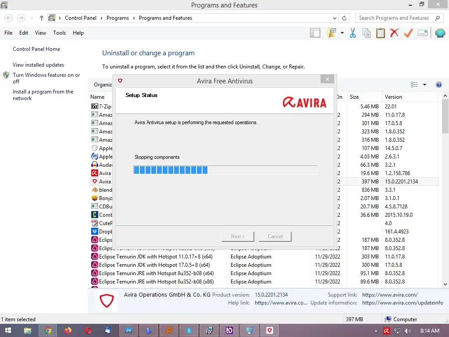Click Programs in the breadcrumb path
The height and width of the screenshot is (337, 449).
click(x=118, y=18)
